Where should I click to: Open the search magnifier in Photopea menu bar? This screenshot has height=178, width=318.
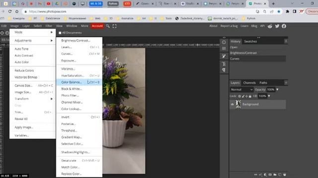tap(108, 26)
